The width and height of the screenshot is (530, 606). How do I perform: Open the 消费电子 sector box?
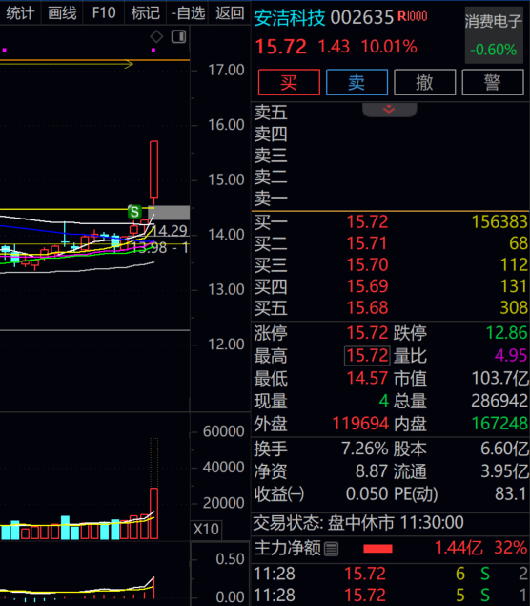(494, 35)
